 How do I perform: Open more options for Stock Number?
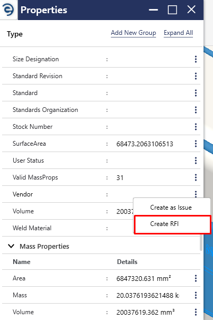196,127
